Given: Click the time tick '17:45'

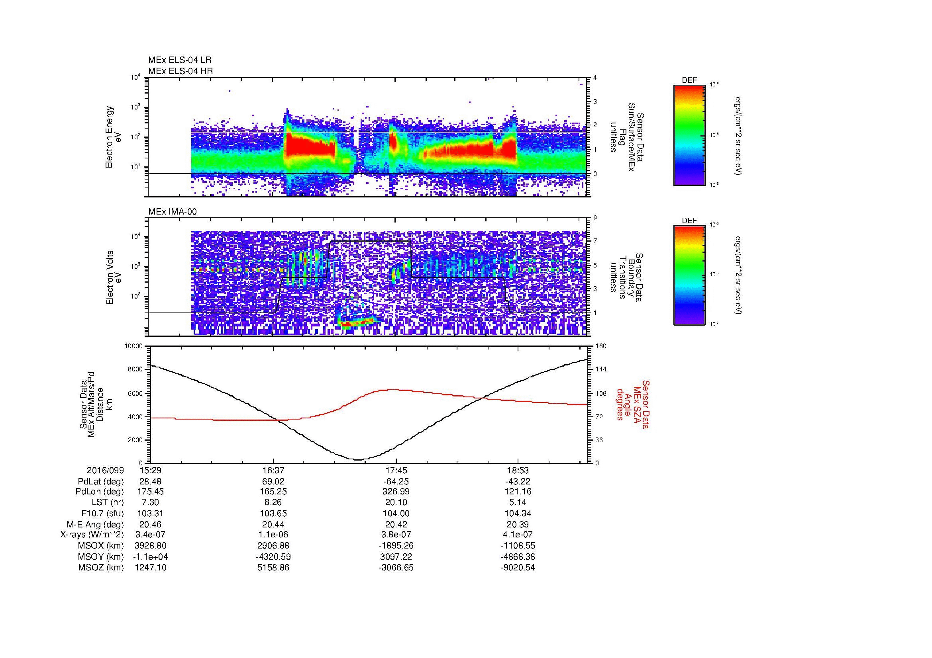Looking at the screenshot, I should (x=396, y=470).
